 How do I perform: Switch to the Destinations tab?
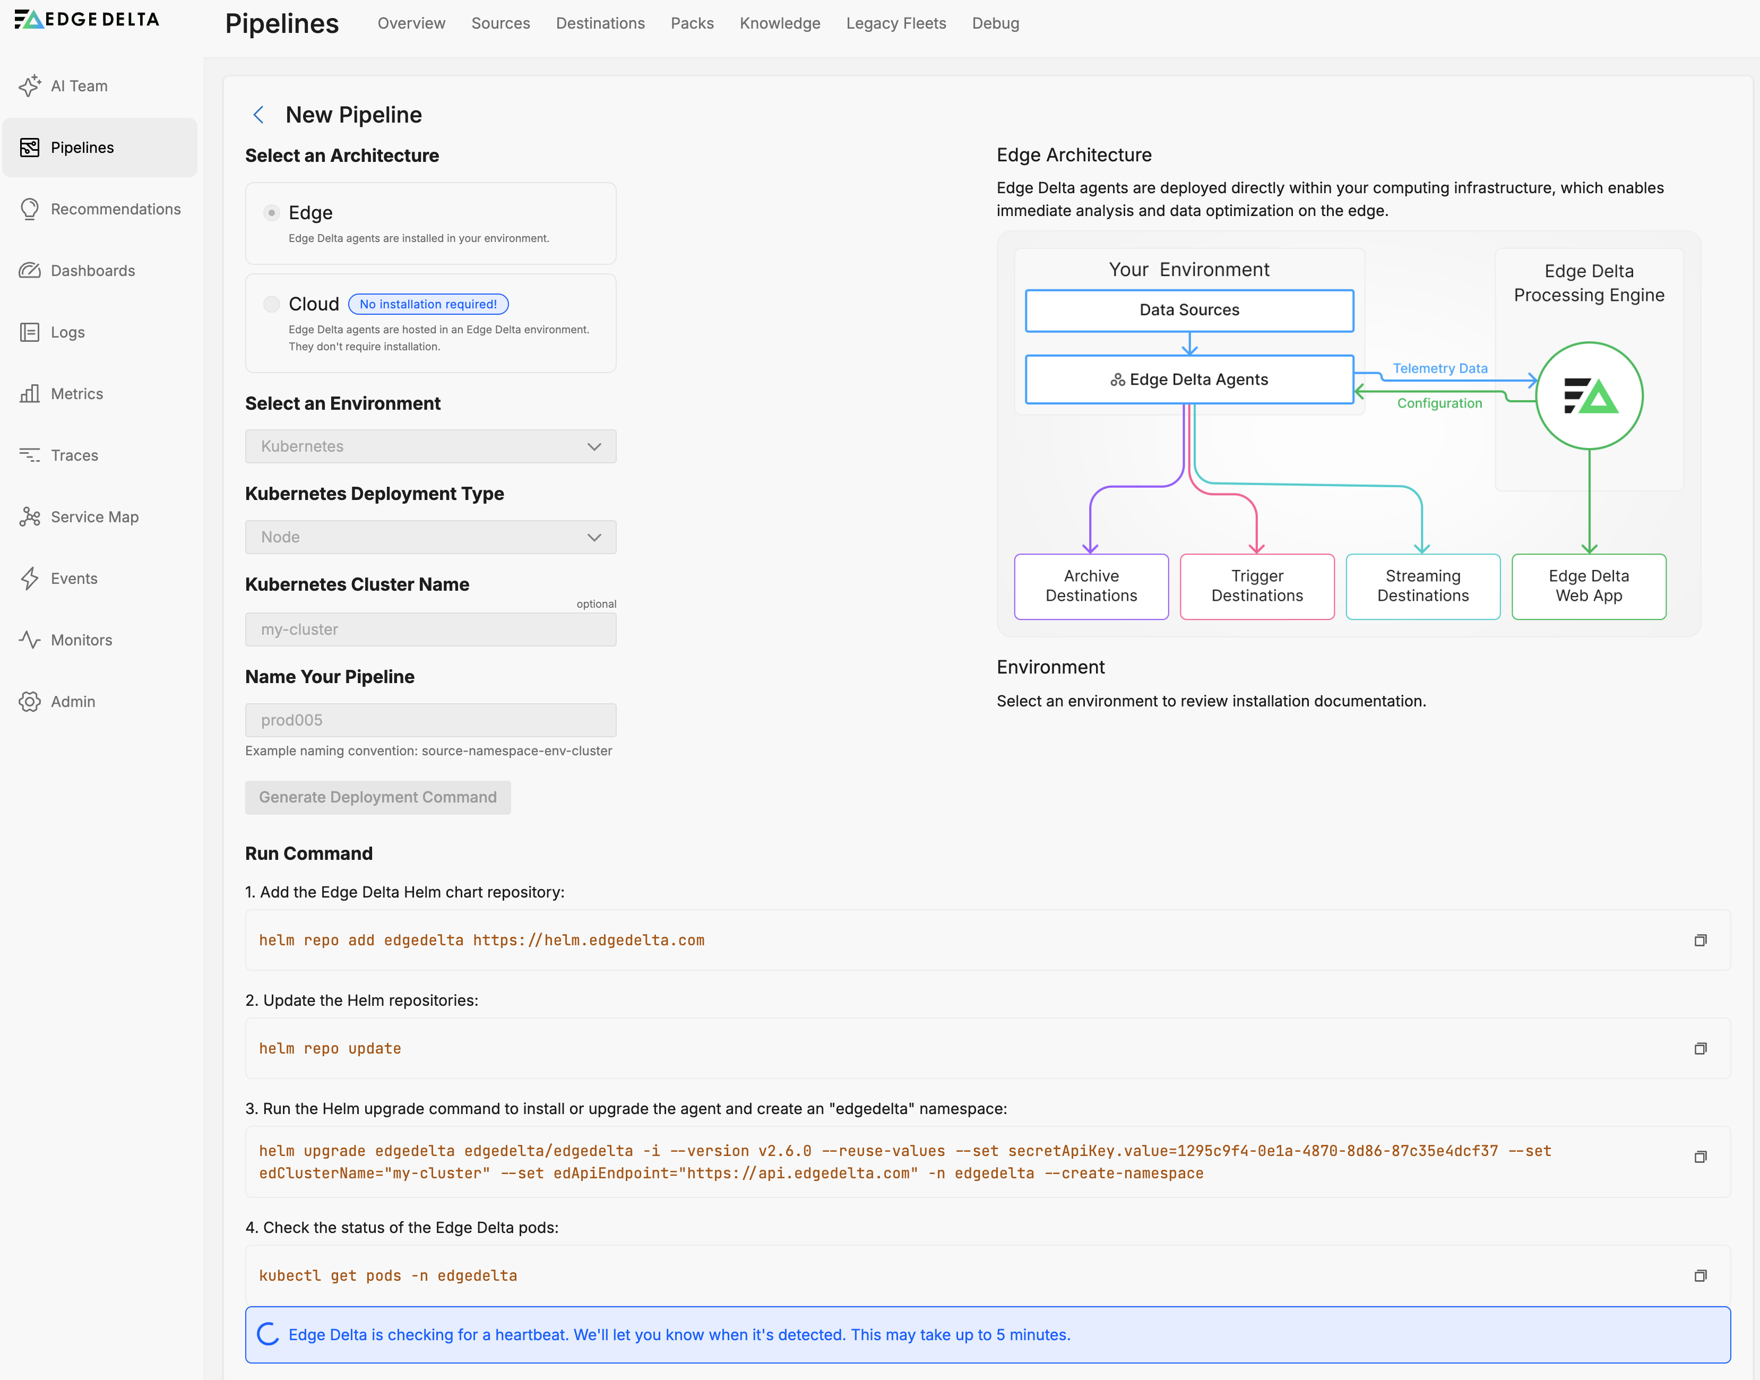pos(600,23)
